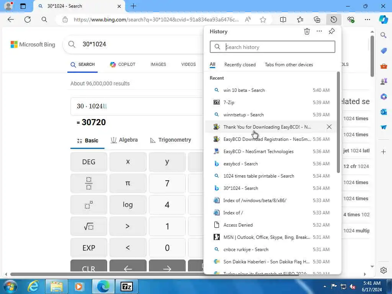Viewport: 392px width, 294px height.
Task: Click the calculator digit 7 key
Action: click(x=167, y=183)
